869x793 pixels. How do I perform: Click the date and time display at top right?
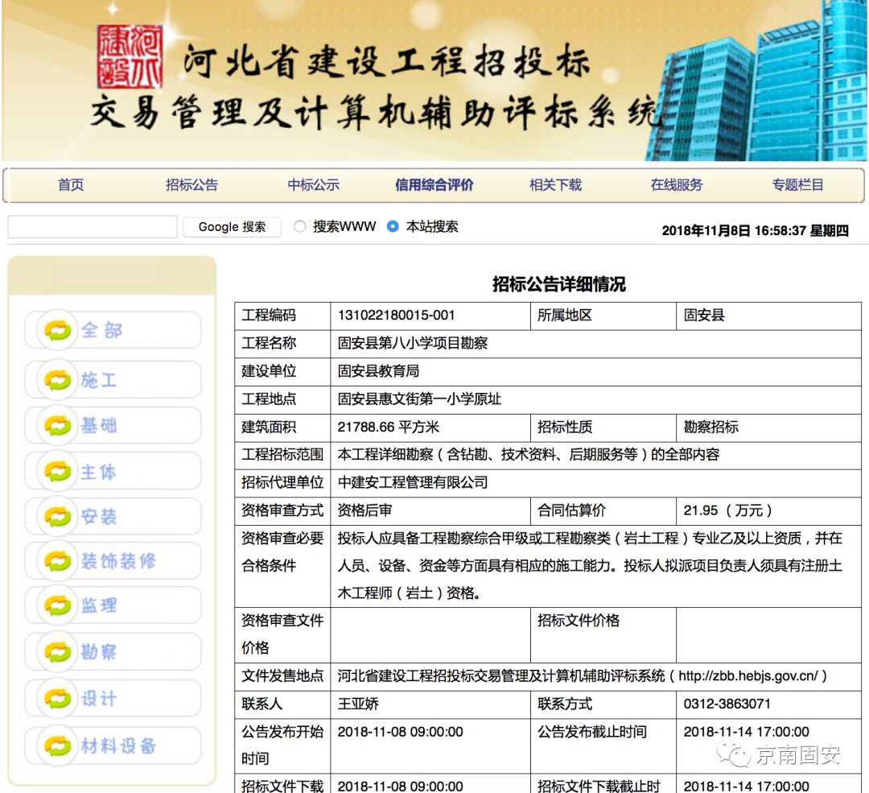click(x=755, y=231)
